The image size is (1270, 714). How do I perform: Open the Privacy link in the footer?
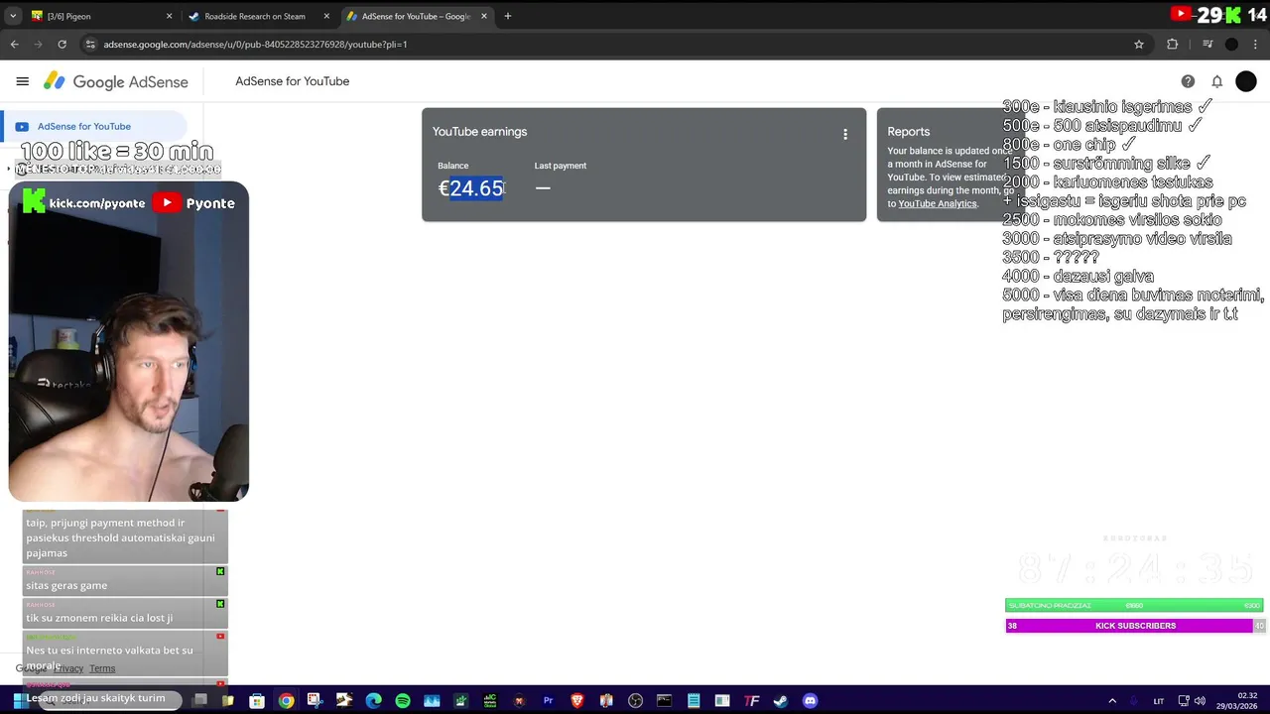pos(68,668)
